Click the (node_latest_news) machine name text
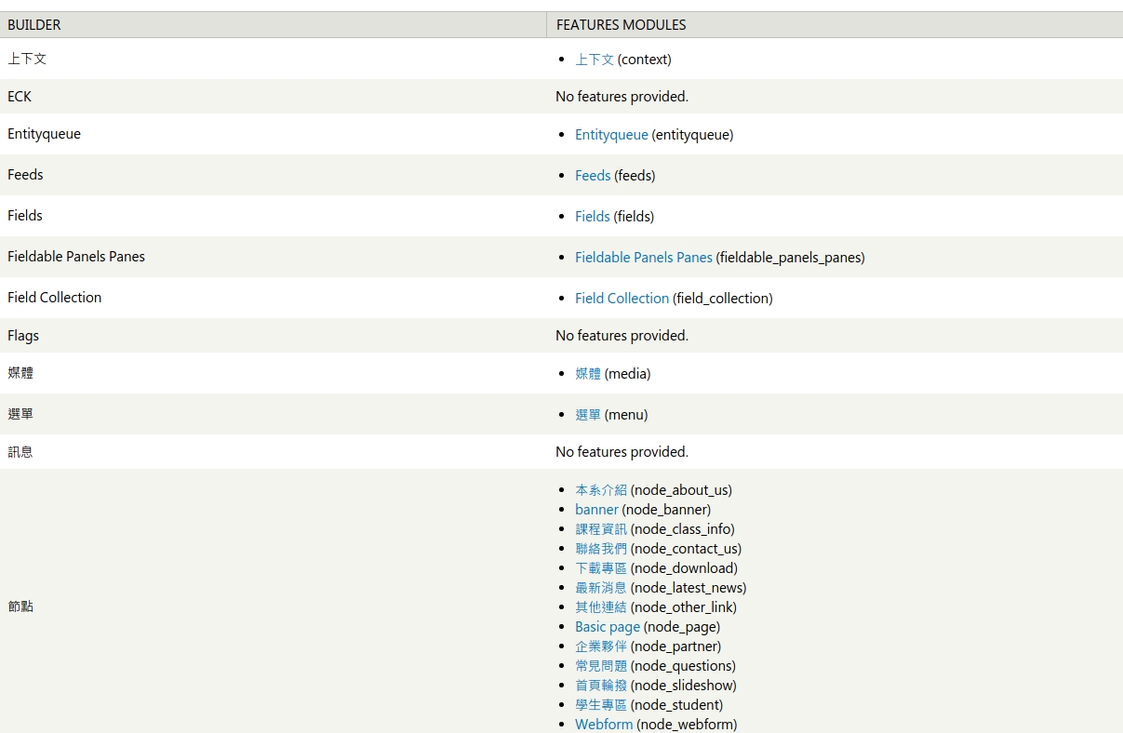 689,588
